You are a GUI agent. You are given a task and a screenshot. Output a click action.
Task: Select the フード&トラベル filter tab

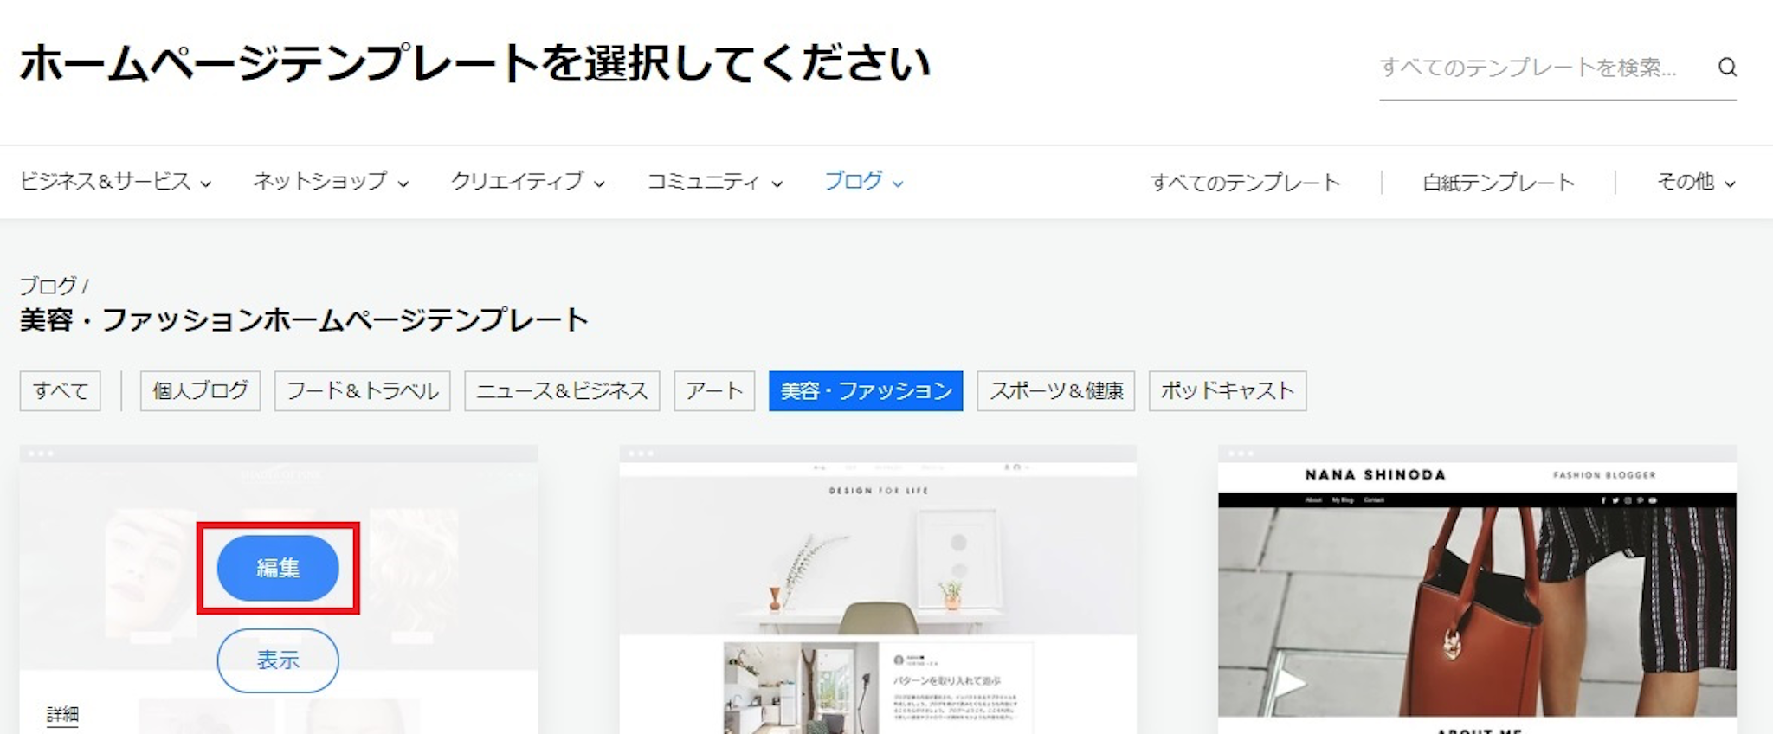363,391
